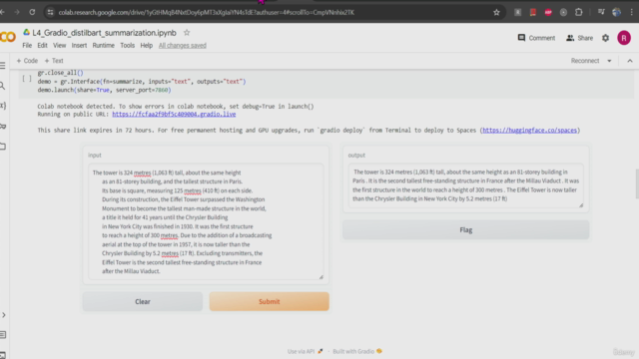Click All changes saved status

click(182, 45)
